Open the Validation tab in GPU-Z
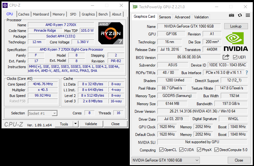The height and width of the screenshot is (166, 254). (201, 17)
